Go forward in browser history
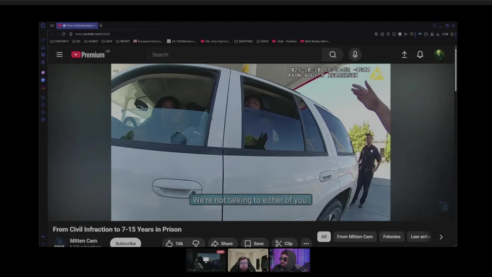 point(58,34)
